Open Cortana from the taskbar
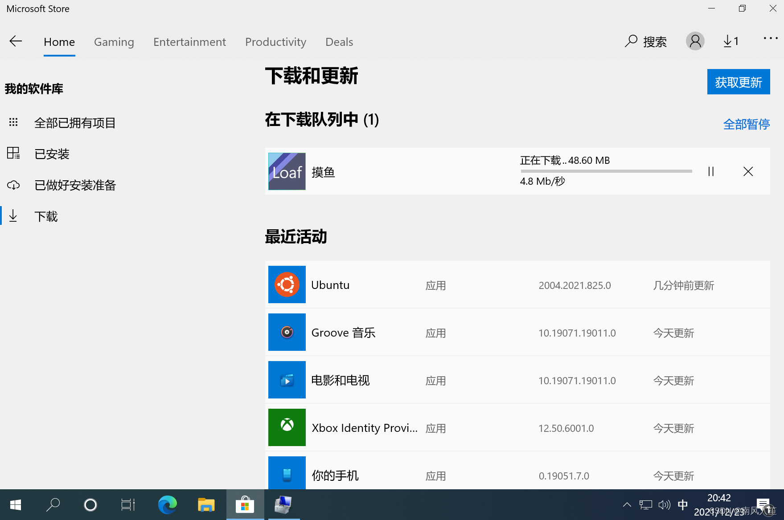The image size is (784, 520). click(x=90, y=505)
